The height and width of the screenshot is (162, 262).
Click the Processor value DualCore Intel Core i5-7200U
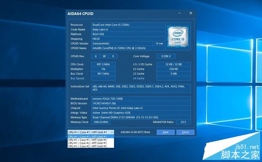(x=128, y=25)
